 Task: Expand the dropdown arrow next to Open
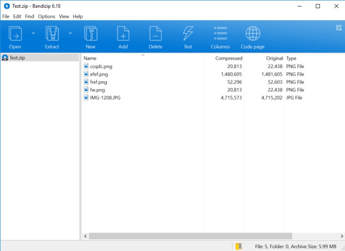point(33,33)
